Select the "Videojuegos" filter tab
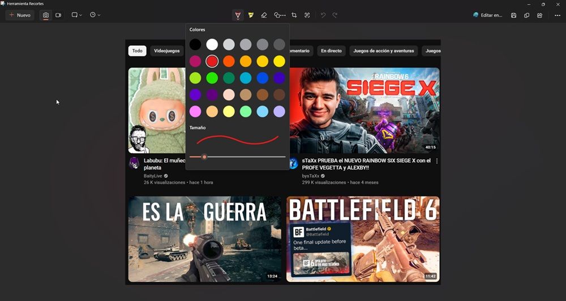566x301 pixels. coord(166,51)
